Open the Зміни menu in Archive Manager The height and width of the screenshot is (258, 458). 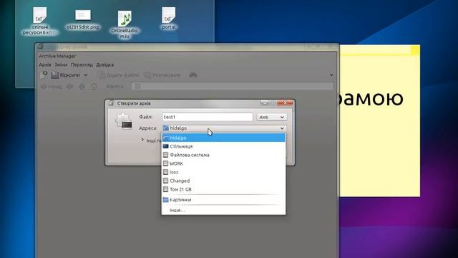tap(61, 64)
